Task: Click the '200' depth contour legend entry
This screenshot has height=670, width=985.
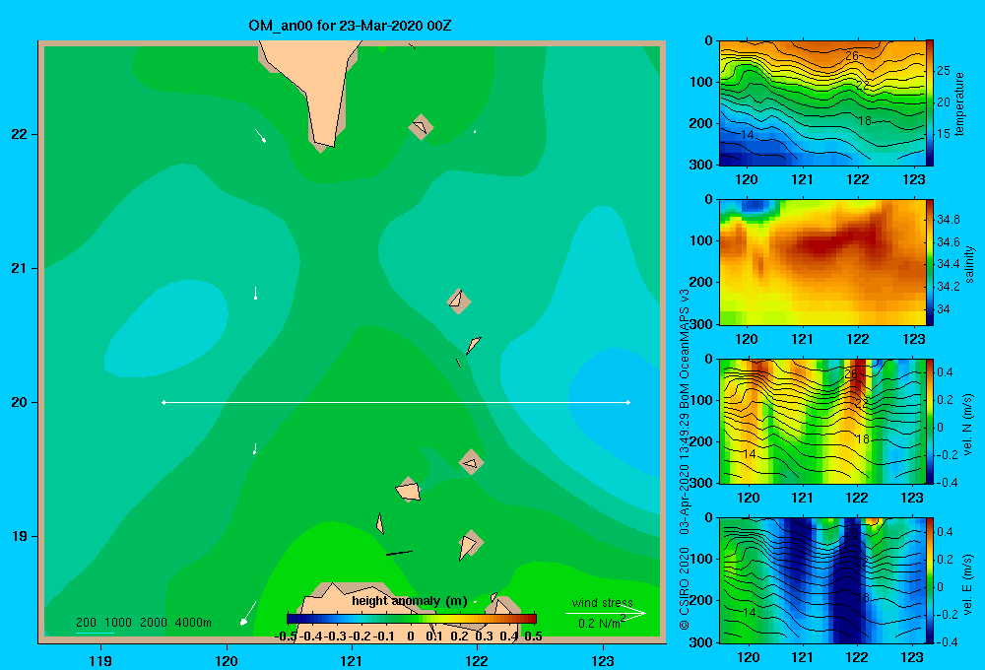Action: (86, 623)
